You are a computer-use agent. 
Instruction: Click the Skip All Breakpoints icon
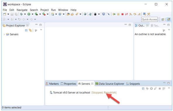109,14
